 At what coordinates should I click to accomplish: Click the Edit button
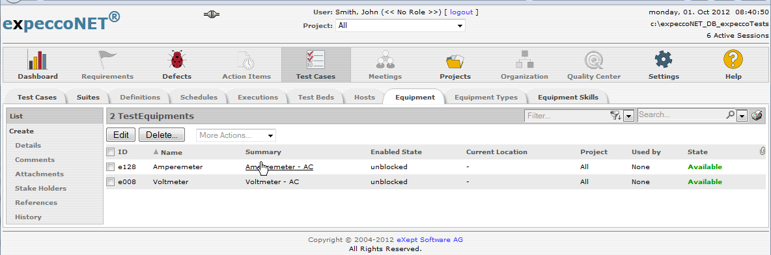point(121,135)
